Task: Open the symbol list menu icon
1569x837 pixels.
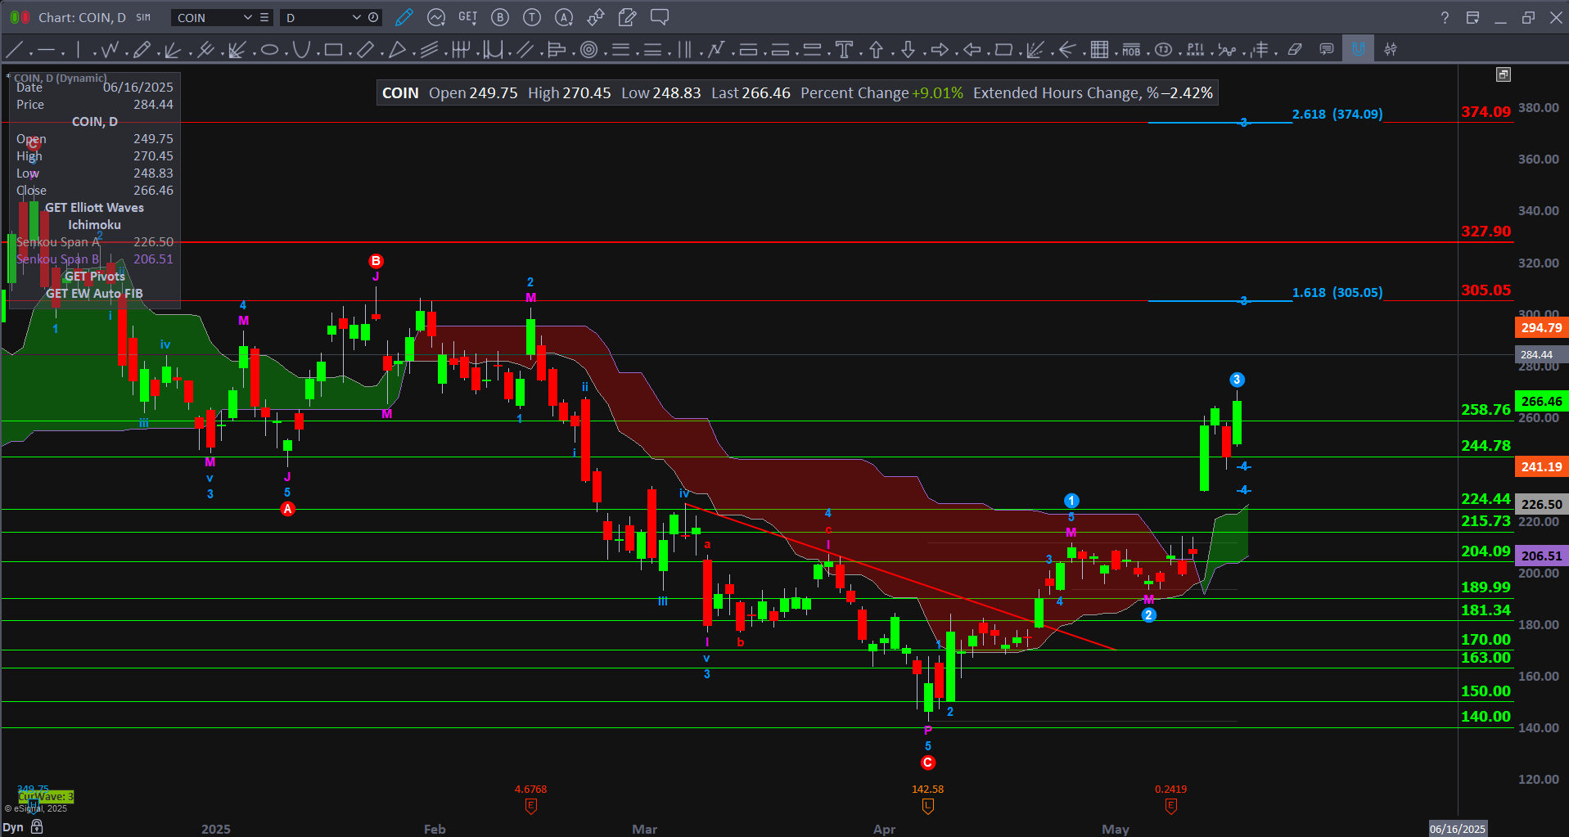Action: click(264, 17)
